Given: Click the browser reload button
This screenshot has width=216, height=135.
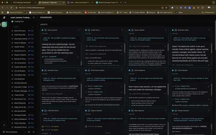Looking at the screenshot, I should pos(11,8).
